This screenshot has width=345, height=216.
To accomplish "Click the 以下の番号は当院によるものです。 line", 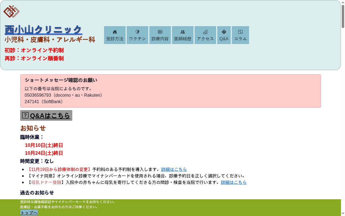I will [x=59, y=89].
